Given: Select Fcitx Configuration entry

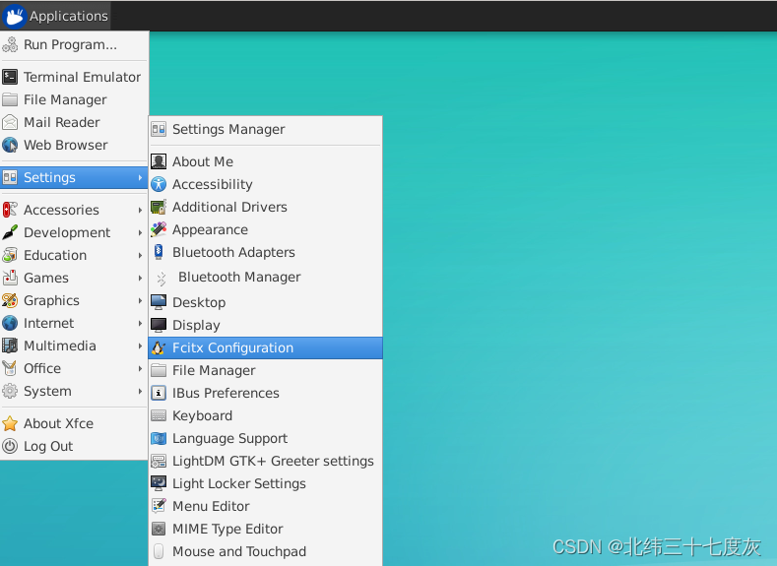Looking at the screenshot, I should [x=266, y=347].
